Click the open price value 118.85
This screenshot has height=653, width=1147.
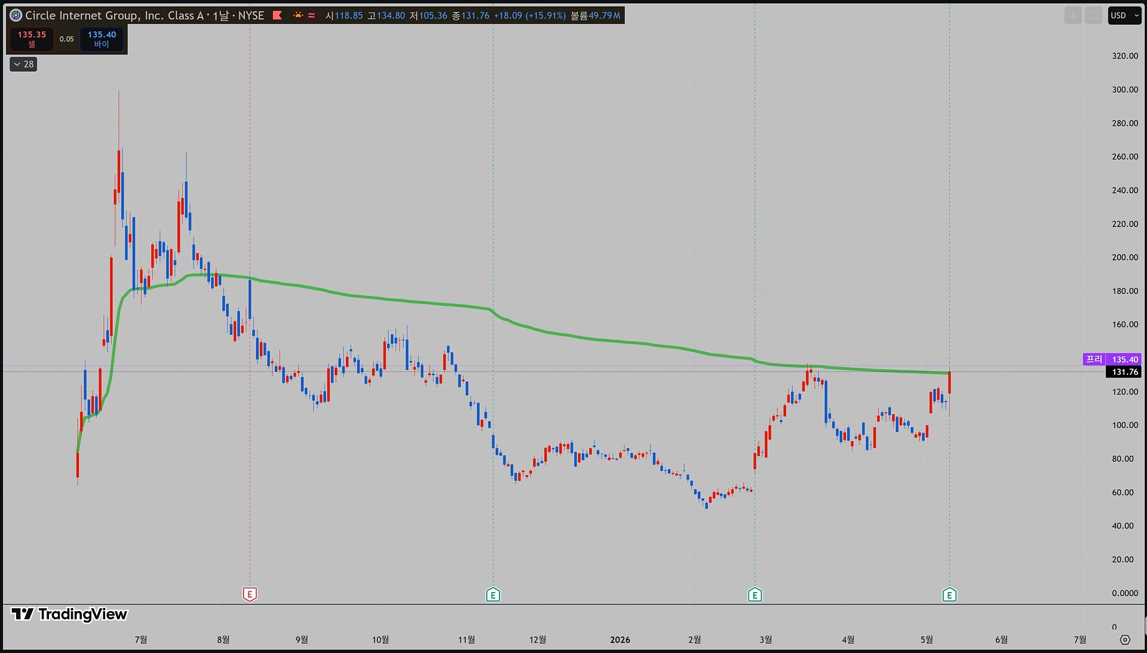pos(348,16)
